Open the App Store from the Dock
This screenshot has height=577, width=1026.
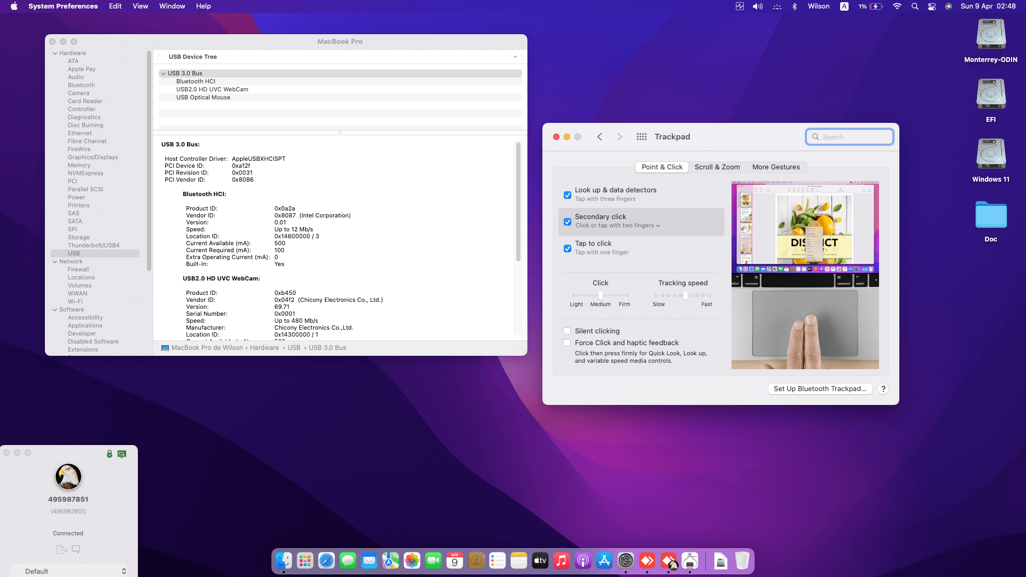604,560
